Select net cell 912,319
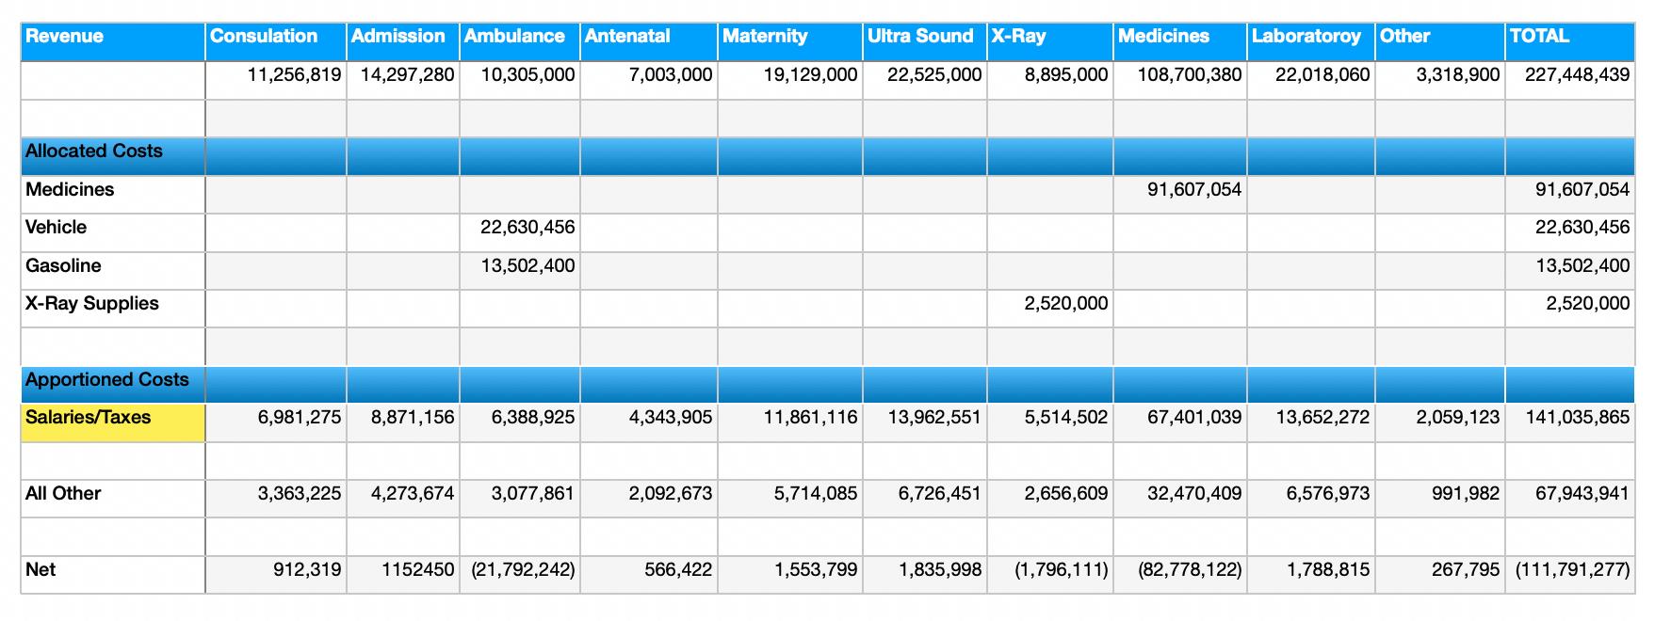Viewport: 1671px width, 621px height. 276,575
